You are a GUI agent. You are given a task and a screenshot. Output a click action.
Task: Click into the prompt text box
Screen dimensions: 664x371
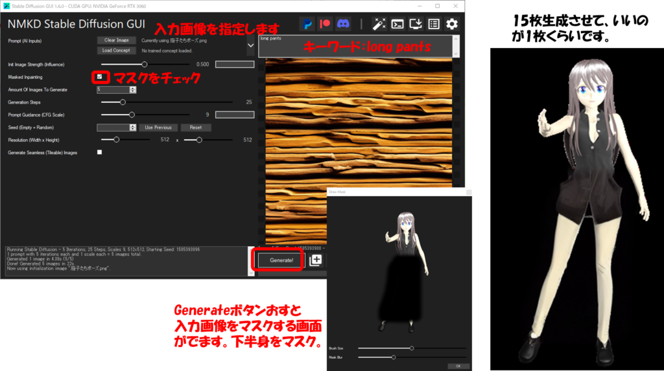tap(356, 46)
